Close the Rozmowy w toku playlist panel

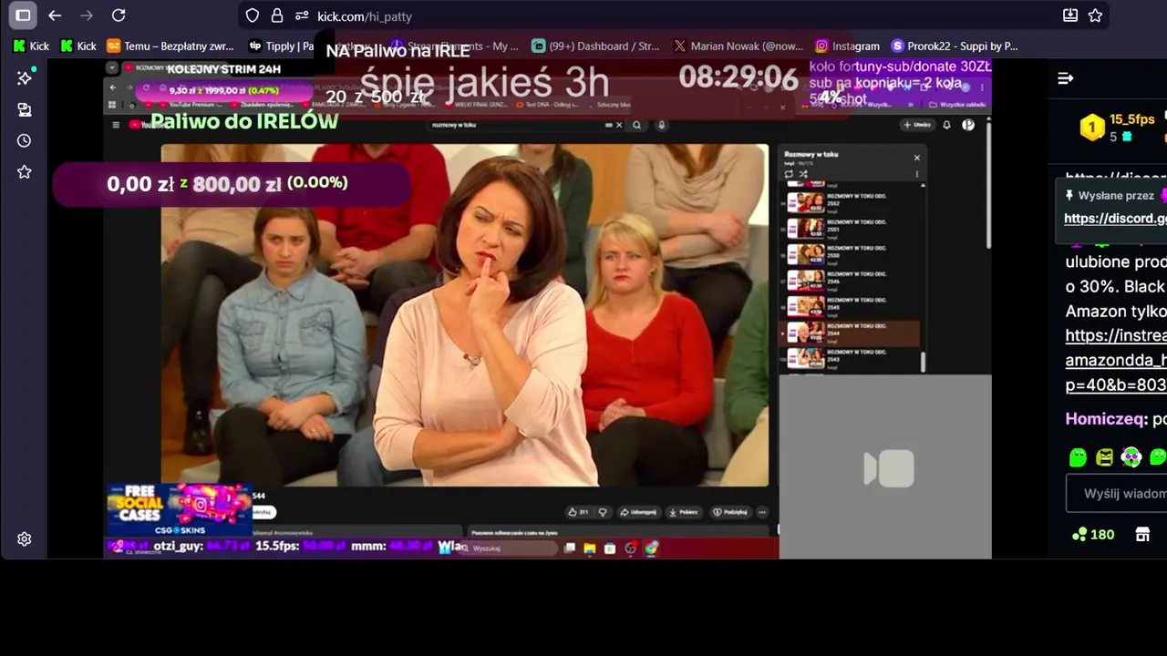pyautogui.click(x=916, y=158)
